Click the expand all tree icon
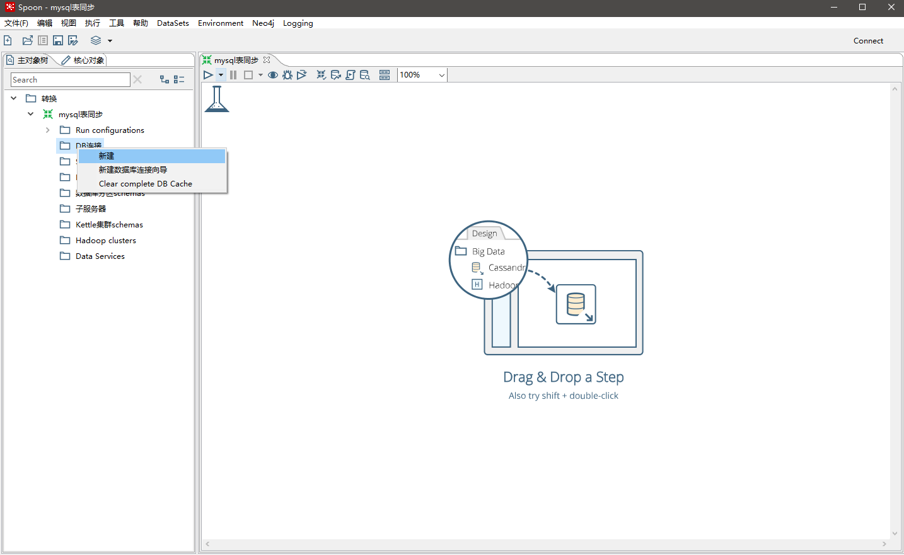Image resolution: width=904 pixels, height=555 pixels. coord(165,79)
